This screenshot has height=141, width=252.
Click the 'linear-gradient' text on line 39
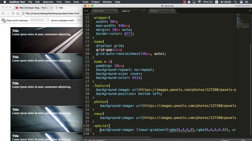tap(151, 130)
